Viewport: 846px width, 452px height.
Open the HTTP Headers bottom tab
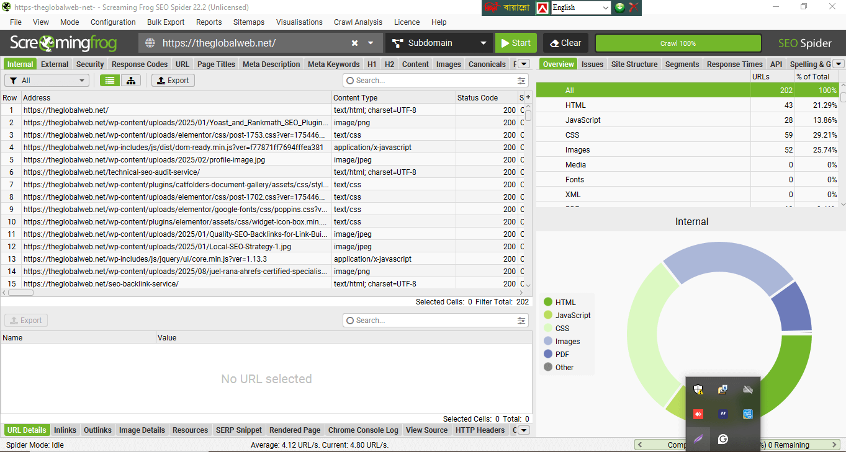(480, 430)
